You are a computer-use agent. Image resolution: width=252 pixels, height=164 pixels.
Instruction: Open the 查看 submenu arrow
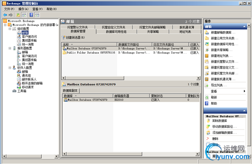click(244, 91)
